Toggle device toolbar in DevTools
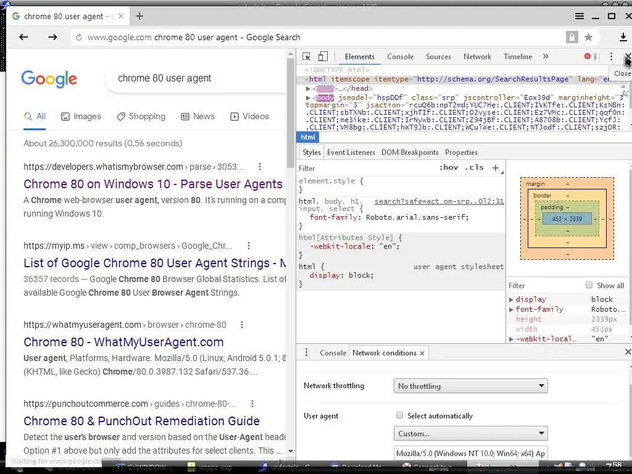Image resolution: width=632 pixels, height=474 pixels. [323, 56]
